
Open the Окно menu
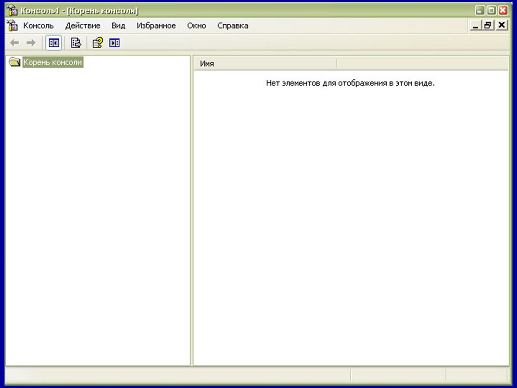tap(196, 26)
